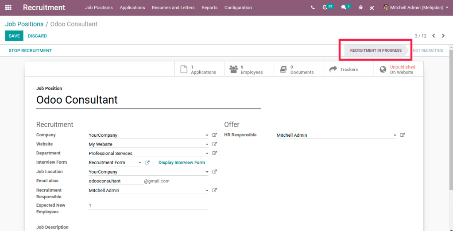Open Company external link icon
Image resolution: width=453 pixels, height=231 pixels.
(x=214, y=135)
